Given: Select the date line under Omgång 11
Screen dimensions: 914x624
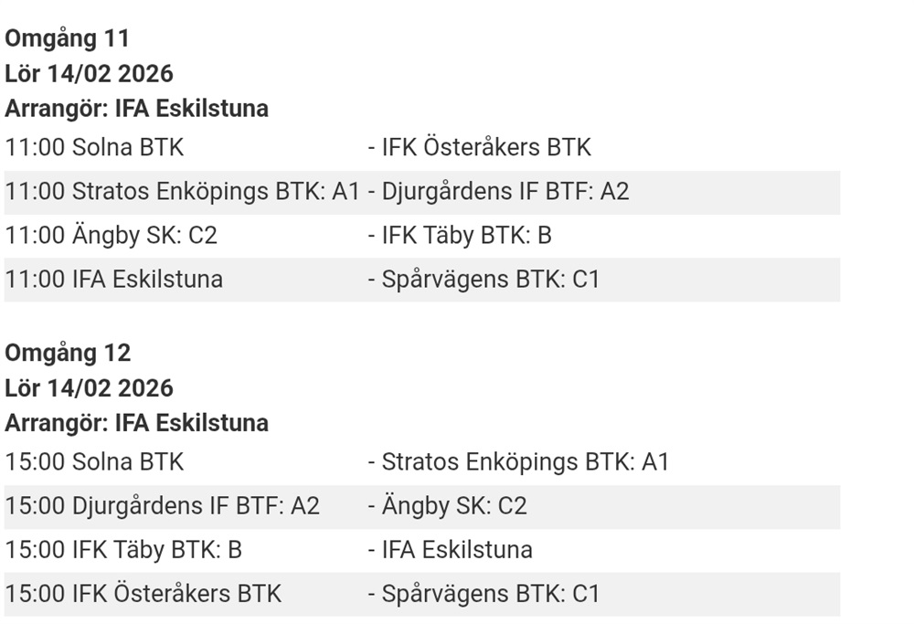Looking at the screenshot, I should [x=89, y=73].
